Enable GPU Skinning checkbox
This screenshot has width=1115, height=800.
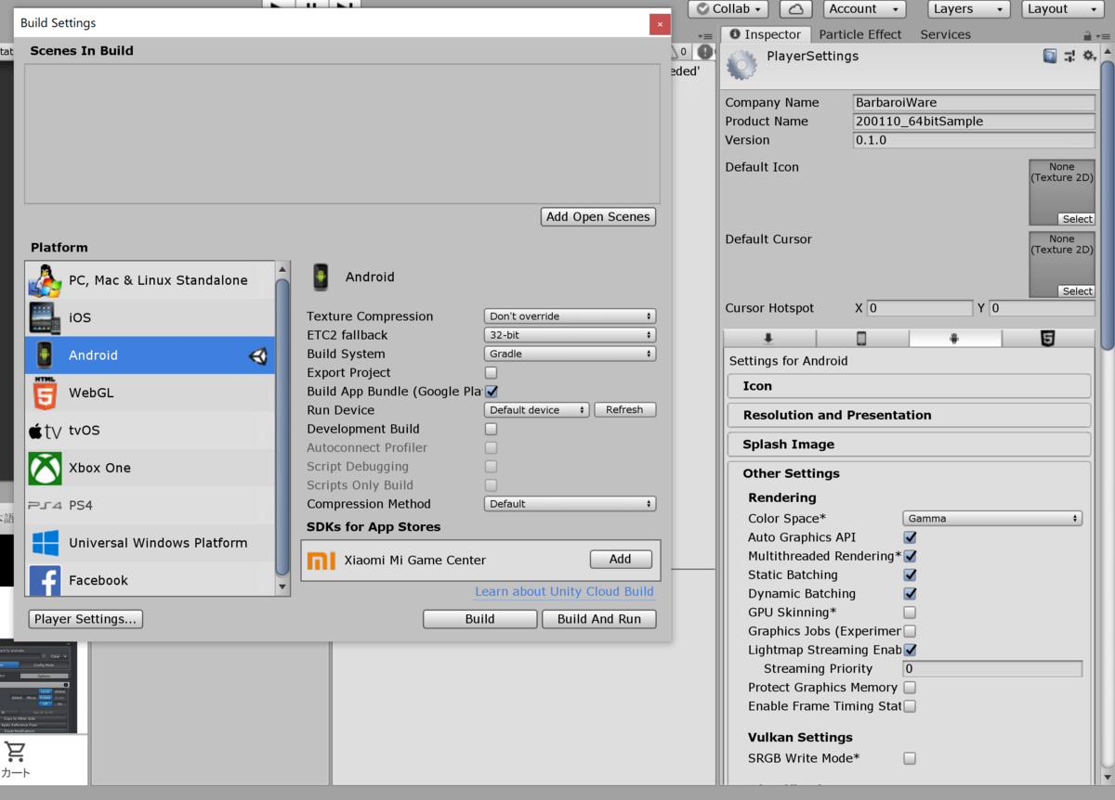coord(910,613)
